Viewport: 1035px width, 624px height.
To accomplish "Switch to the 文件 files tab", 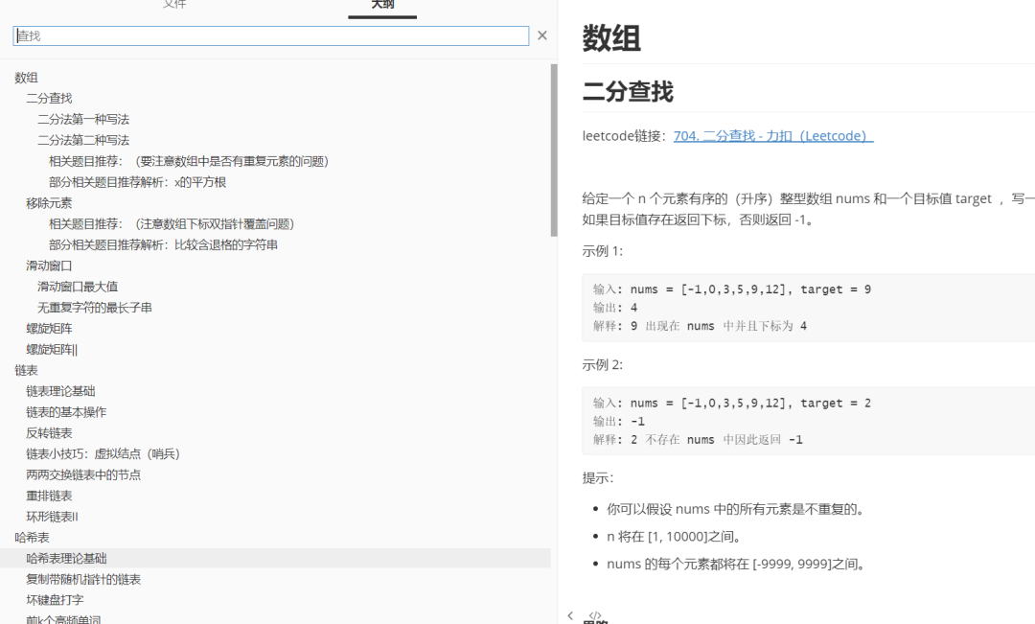I will (174, 6).
